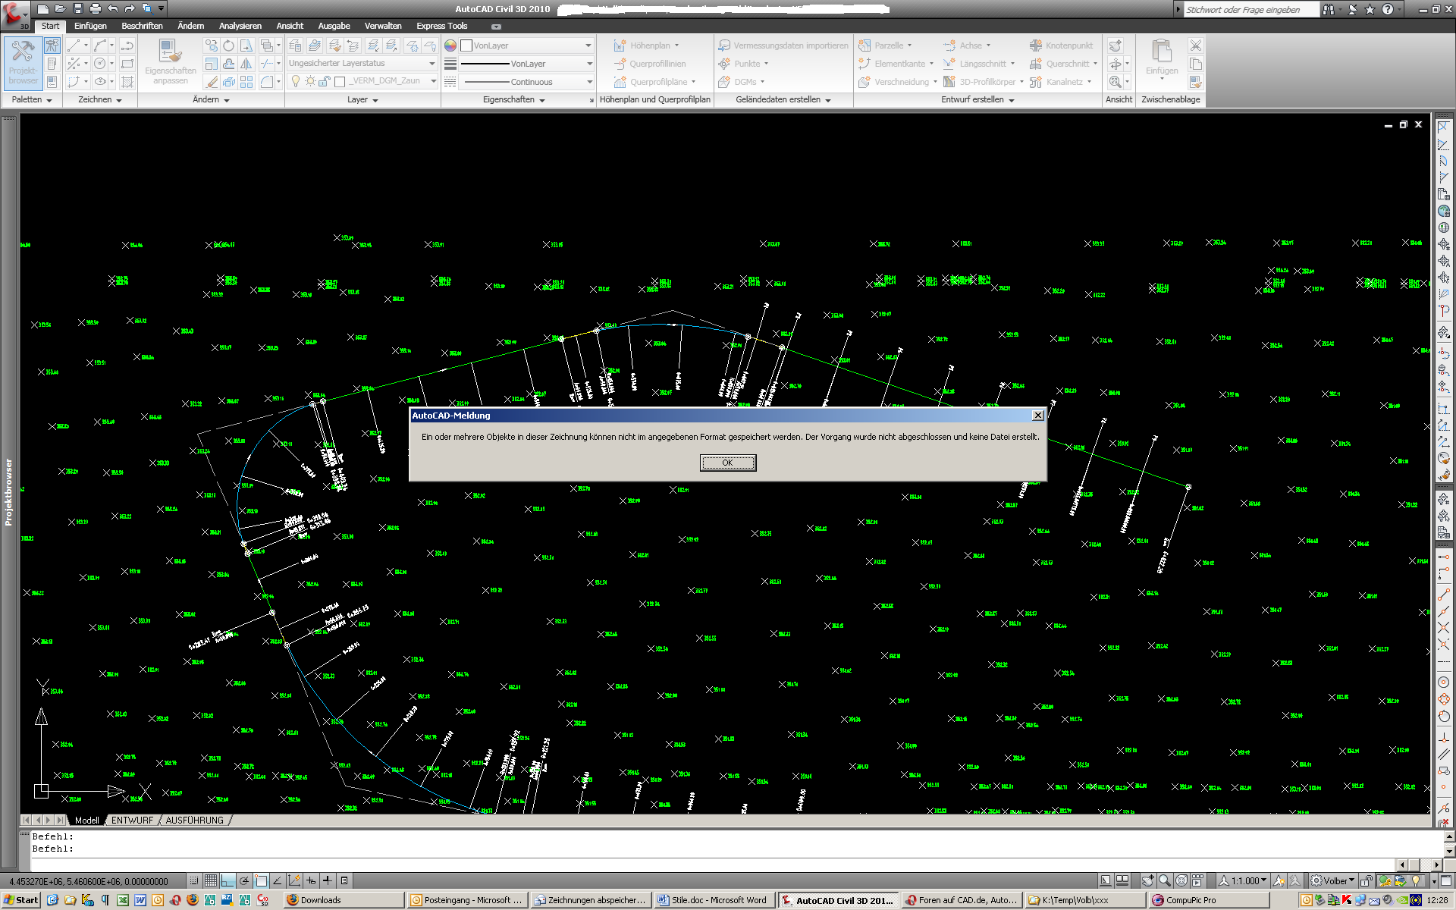Screen dimensions: 1456x910
Task: Click the Querprofillinien button
Action: click(x=649, y=64)
